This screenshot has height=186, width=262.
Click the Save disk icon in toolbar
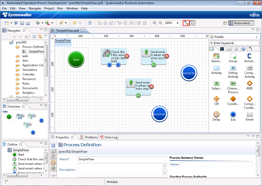(22, 23)
